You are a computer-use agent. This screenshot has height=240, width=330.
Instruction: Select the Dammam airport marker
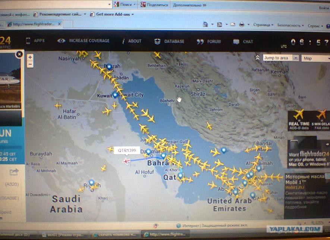tap(148, 151)
